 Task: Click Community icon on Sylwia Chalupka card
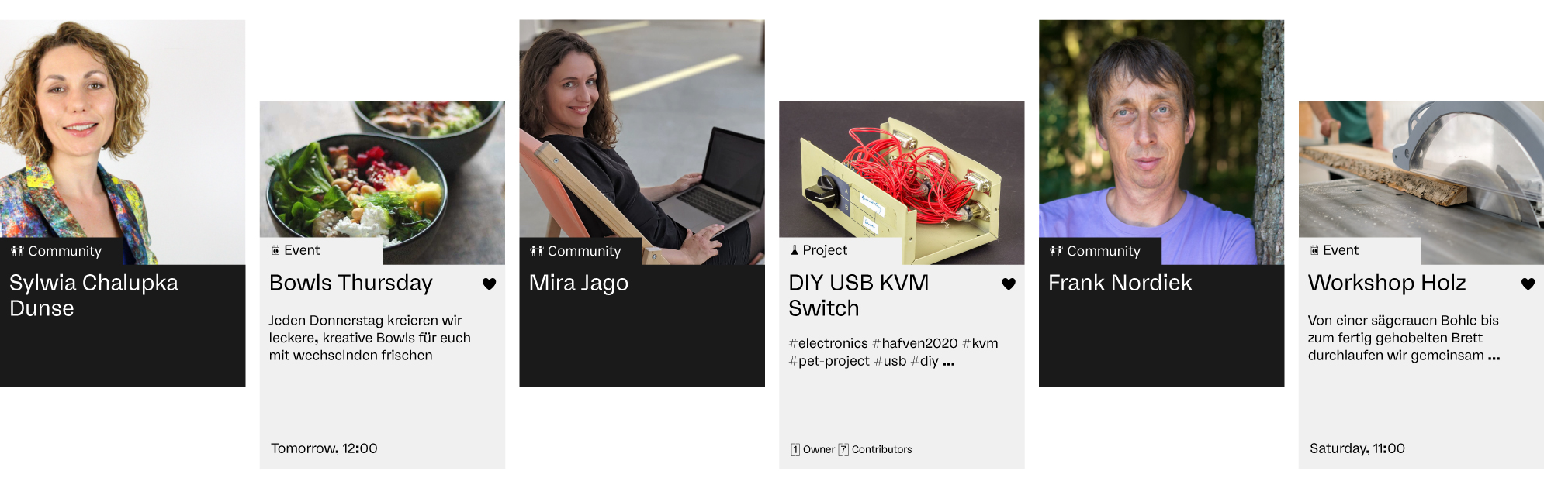tap(17, 251)
